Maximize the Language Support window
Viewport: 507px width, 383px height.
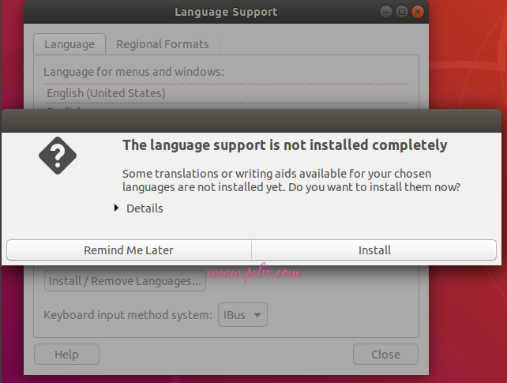401,13
